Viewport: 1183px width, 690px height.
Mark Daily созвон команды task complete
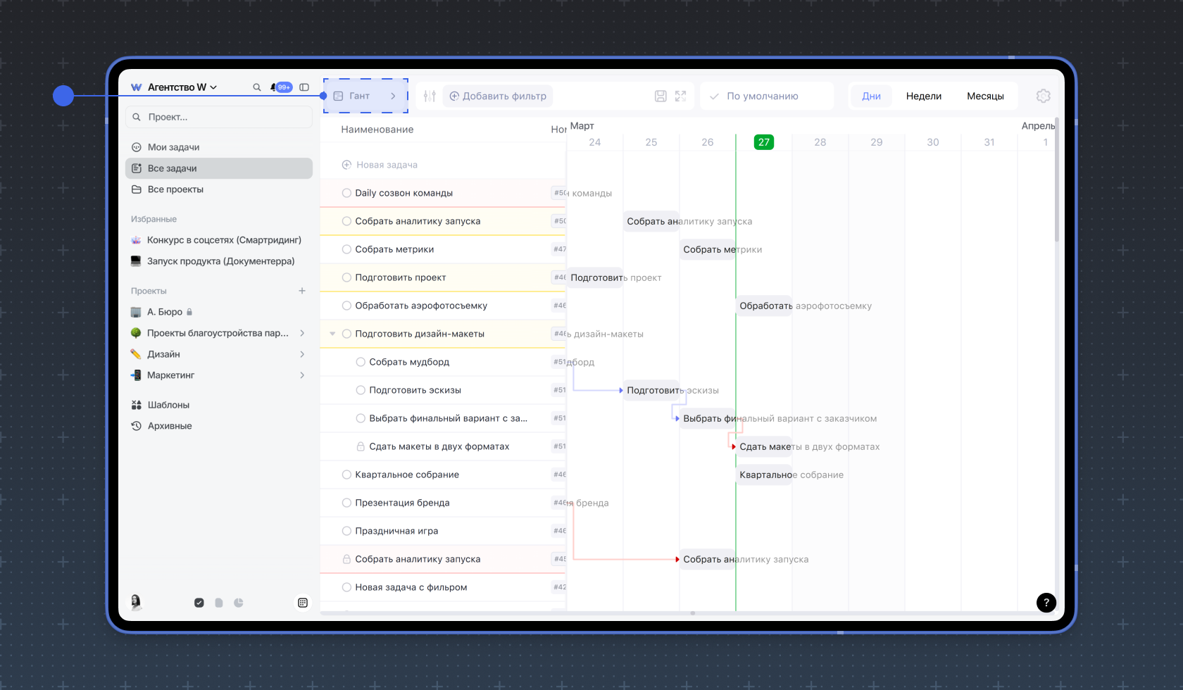tap(346, 193)
